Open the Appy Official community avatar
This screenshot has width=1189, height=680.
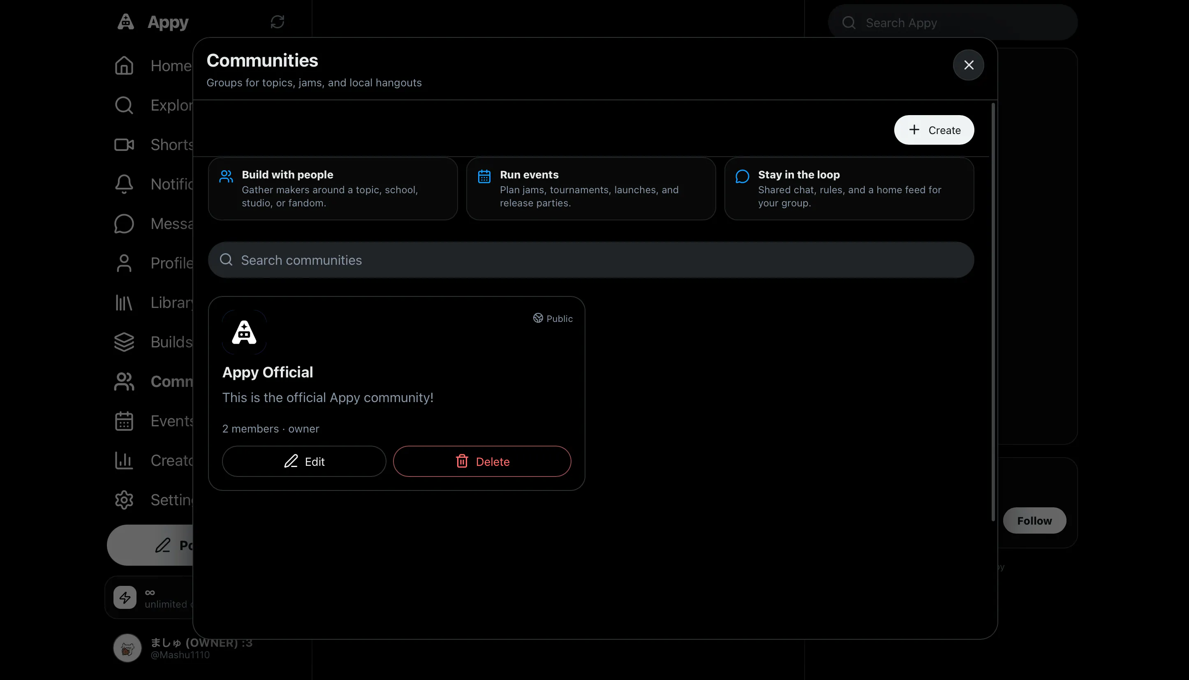pos(244,333)
